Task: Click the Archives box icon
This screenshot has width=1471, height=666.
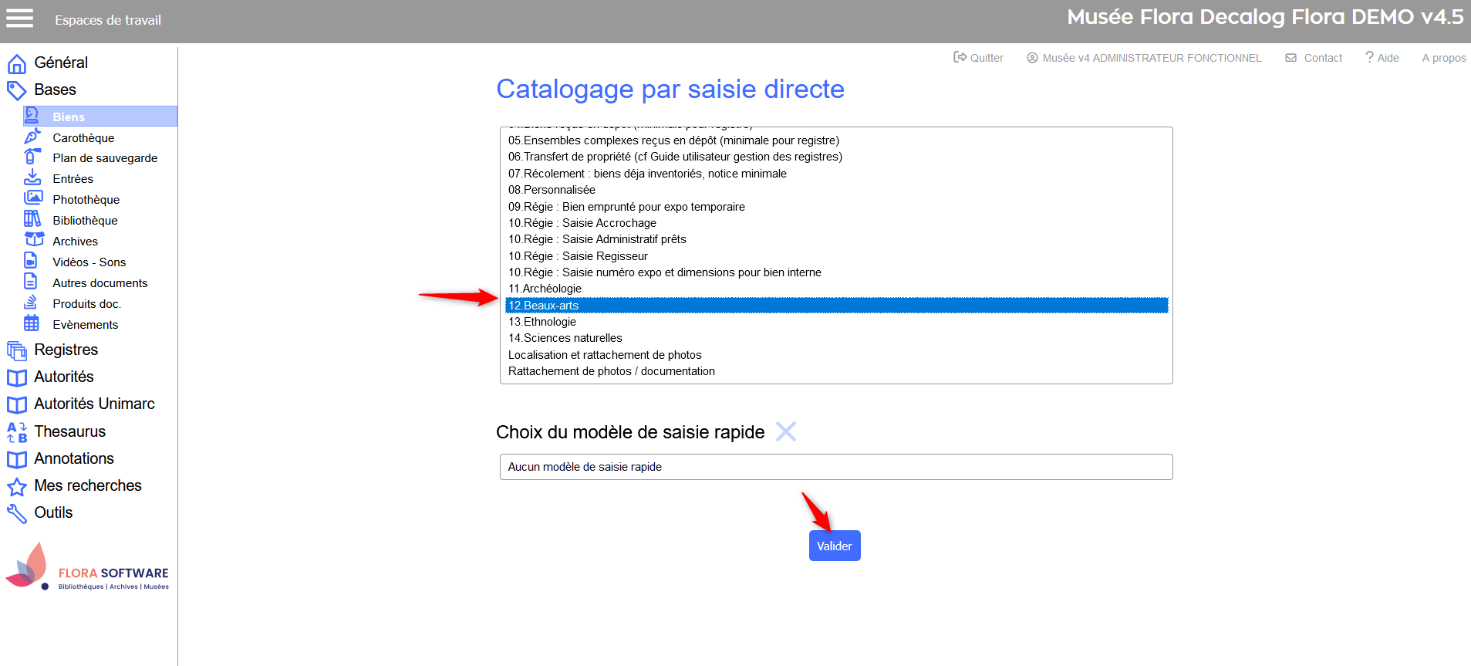Action: coord(34,240)
